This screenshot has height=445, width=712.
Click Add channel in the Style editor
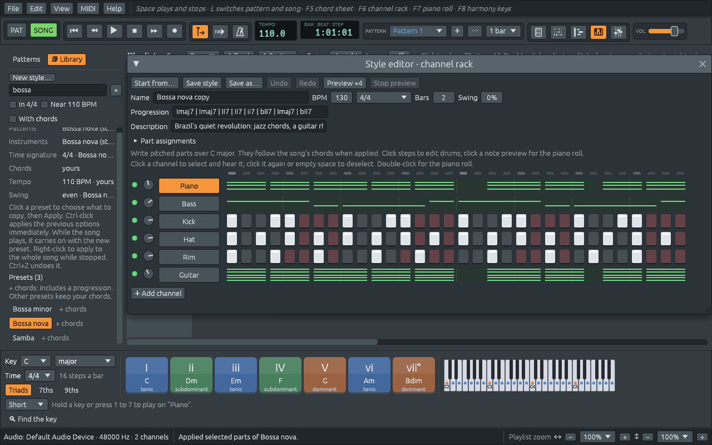coord(158,294)
